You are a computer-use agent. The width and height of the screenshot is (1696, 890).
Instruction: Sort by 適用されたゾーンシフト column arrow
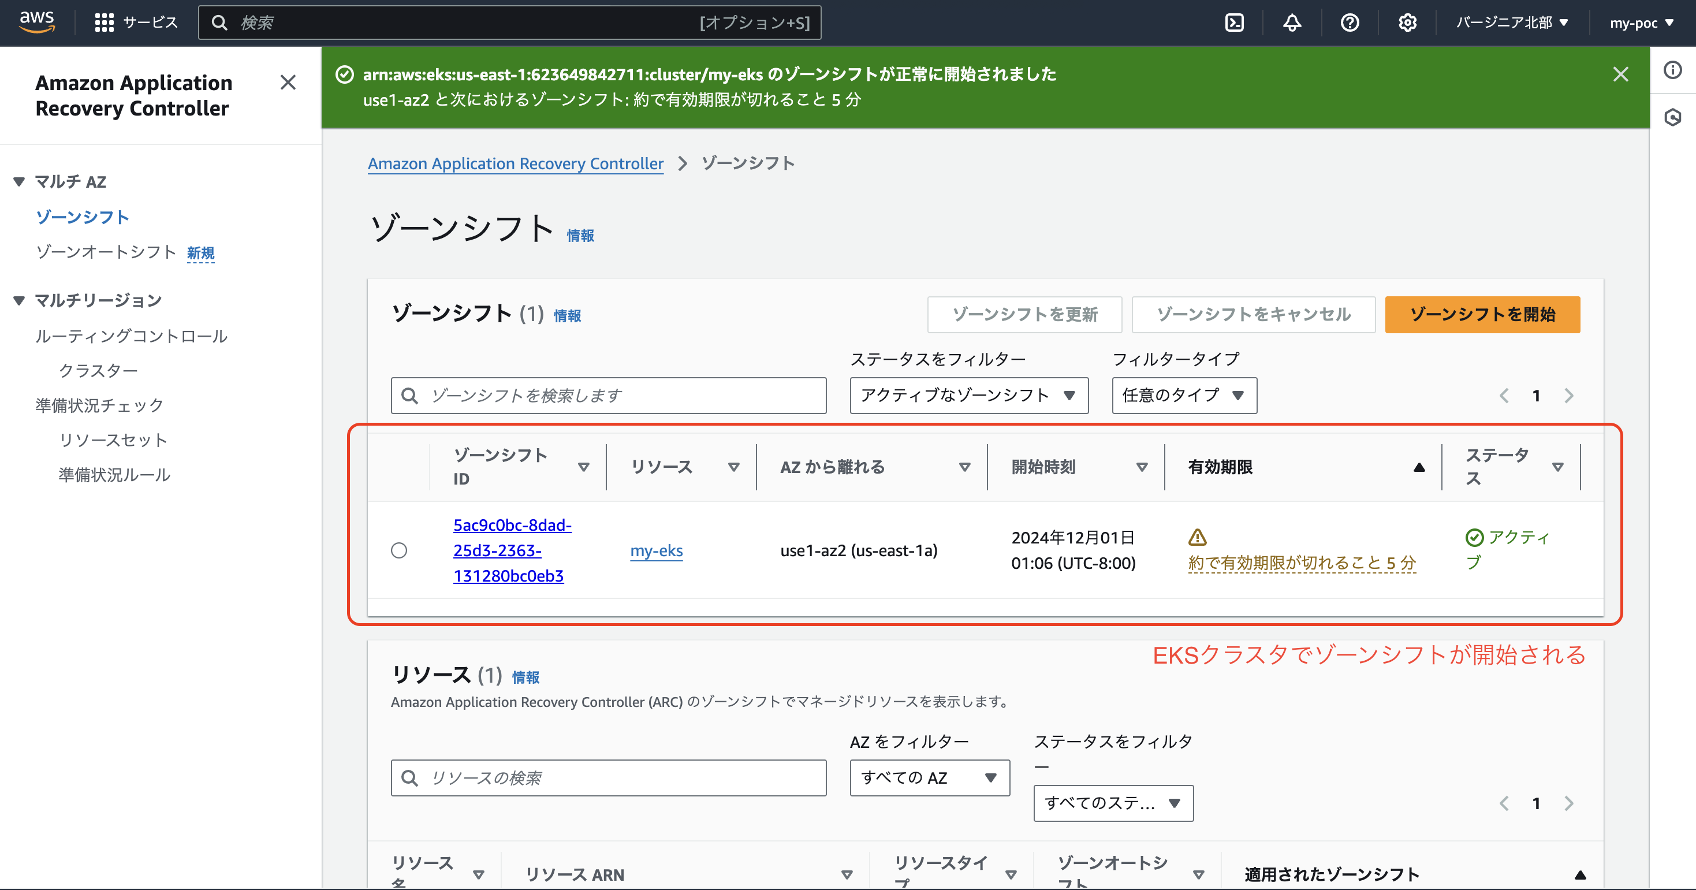point(1580,875)
